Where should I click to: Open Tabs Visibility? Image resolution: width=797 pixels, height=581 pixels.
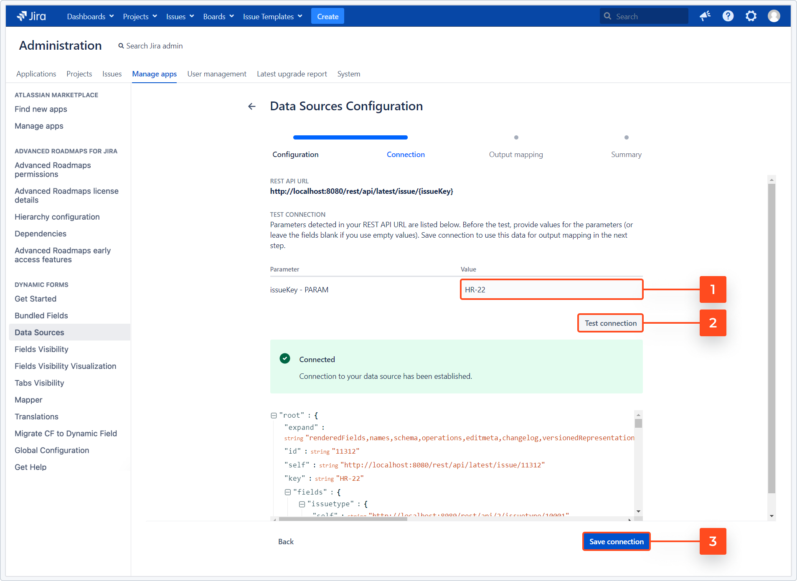(x=39, y=383)
